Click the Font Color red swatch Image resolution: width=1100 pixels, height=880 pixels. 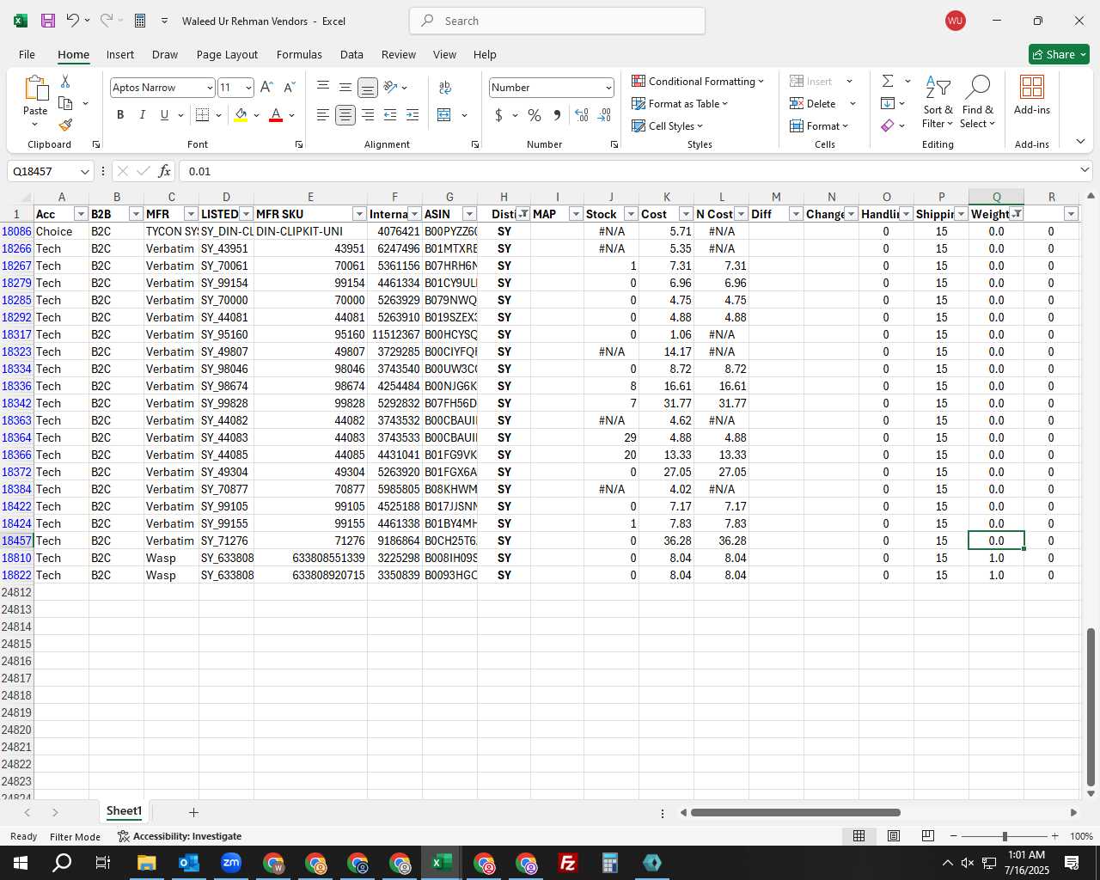[276, 115]
